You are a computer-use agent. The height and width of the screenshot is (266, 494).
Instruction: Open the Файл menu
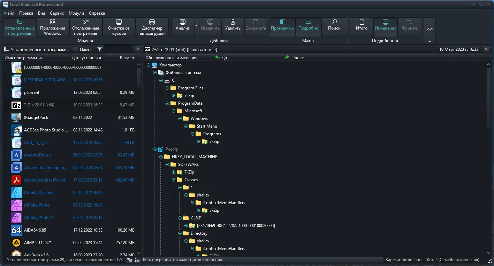[x=9, y=13]
